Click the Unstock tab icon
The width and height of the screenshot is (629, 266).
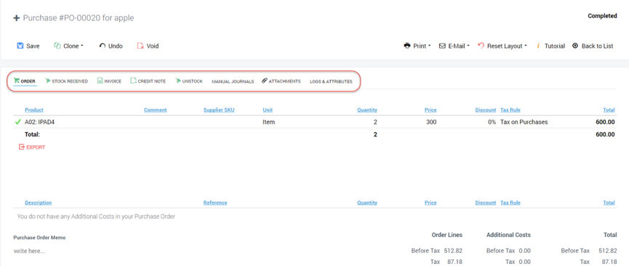click(x=178, y=80)
